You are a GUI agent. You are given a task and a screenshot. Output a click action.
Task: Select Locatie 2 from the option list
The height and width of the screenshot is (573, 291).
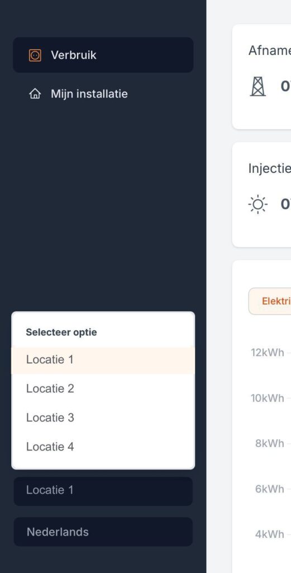(x=103, y=388)
